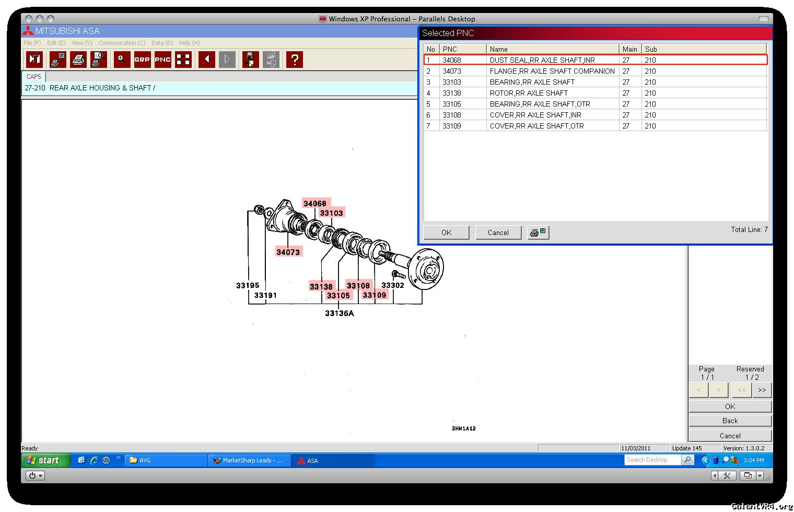
Task: Click the Parallels view mode windows icon
Action: pyautogui.click(x=748, y=475)
